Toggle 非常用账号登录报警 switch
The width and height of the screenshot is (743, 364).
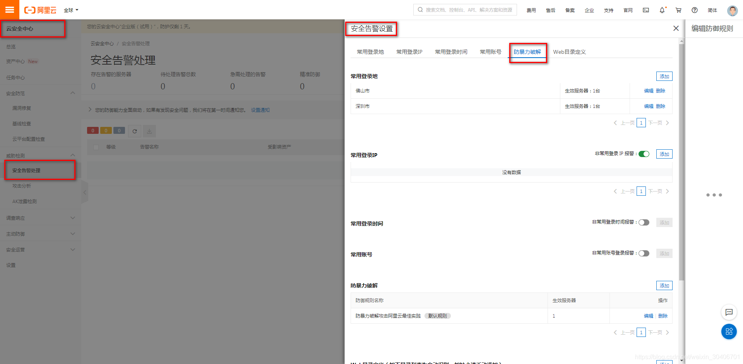644,253
